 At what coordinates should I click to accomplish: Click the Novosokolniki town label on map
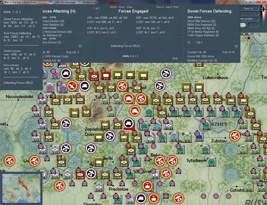click(19, 97)
